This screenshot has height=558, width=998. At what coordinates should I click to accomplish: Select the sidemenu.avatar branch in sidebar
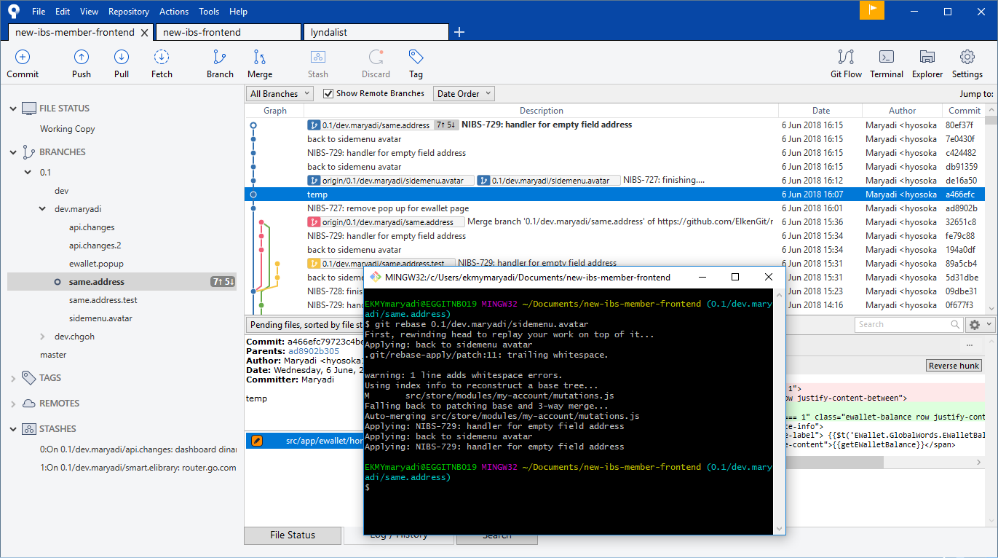101,318
